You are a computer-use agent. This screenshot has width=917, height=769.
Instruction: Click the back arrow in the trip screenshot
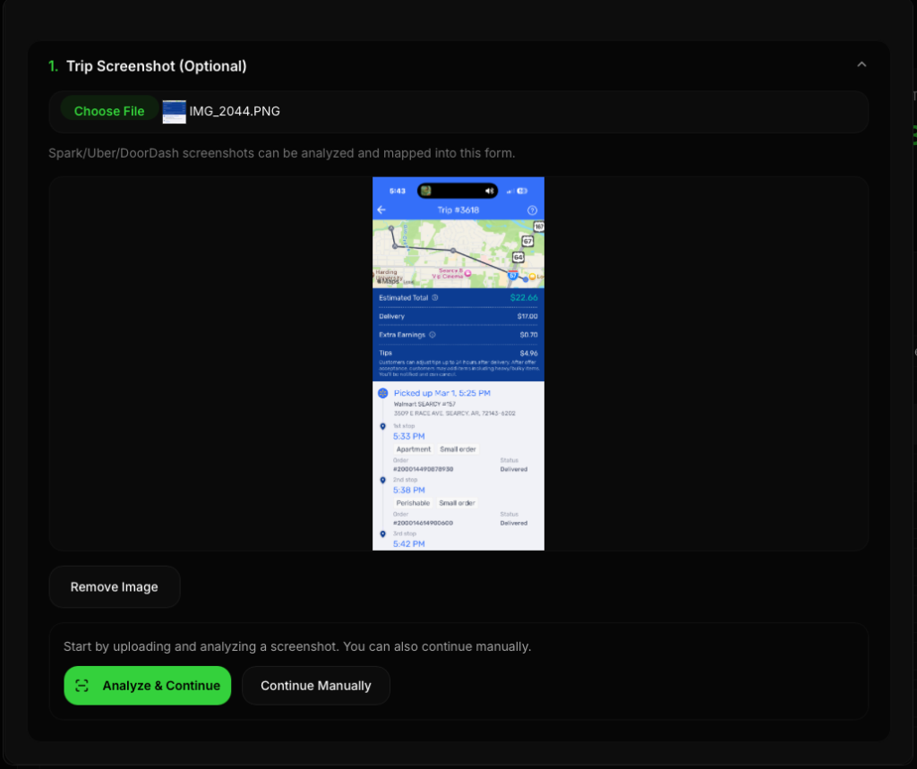[381, 209]
